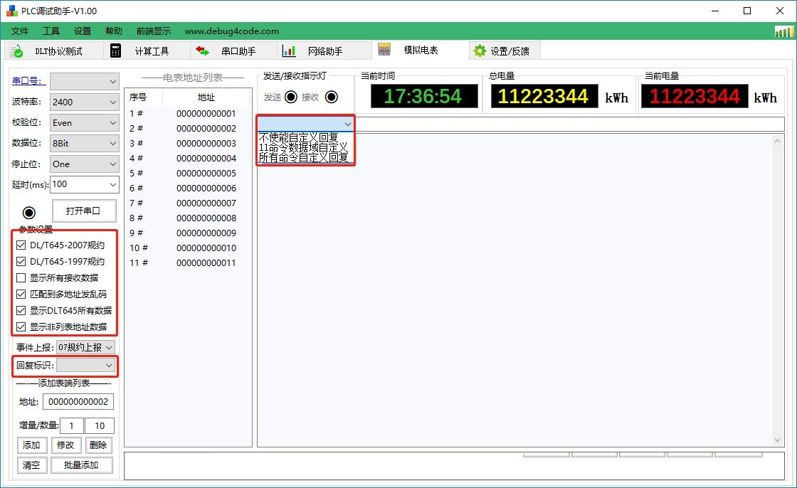Click the 前端显示 menu item
The width and height of the screenshot is (797, 488).
point(154,31)
